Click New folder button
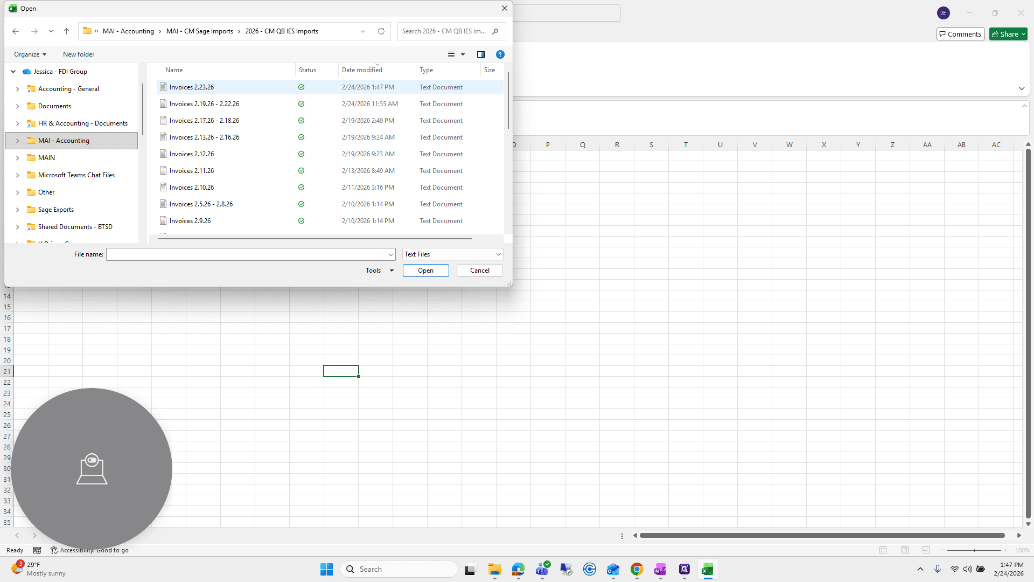 pyautogui.click(x=79, y=54)
